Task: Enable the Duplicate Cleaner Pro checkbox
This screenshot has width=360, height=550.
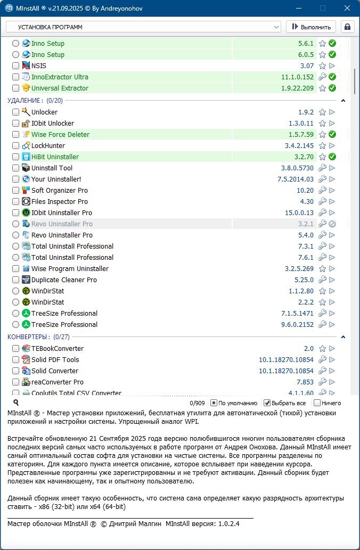Action: [x=16, y=280]
